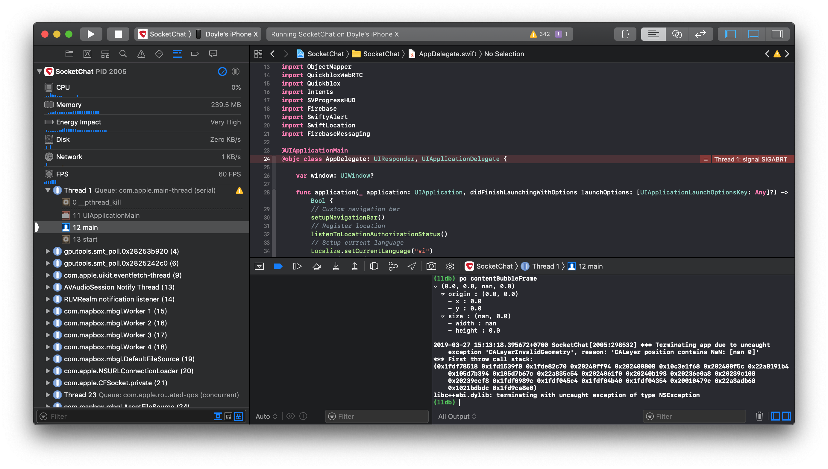Open the find navigator magnifier icon

coord(123,54)
